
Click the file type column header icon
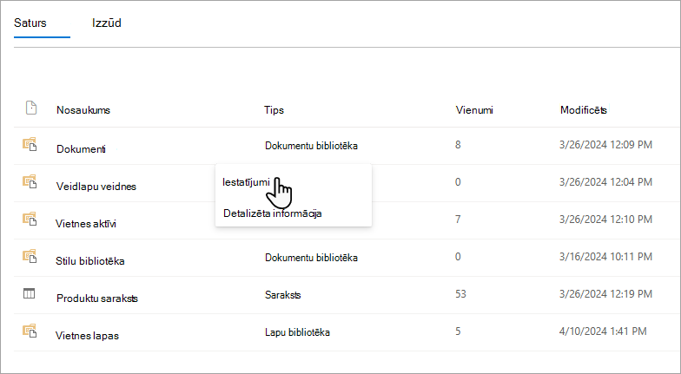coord(31,108)
